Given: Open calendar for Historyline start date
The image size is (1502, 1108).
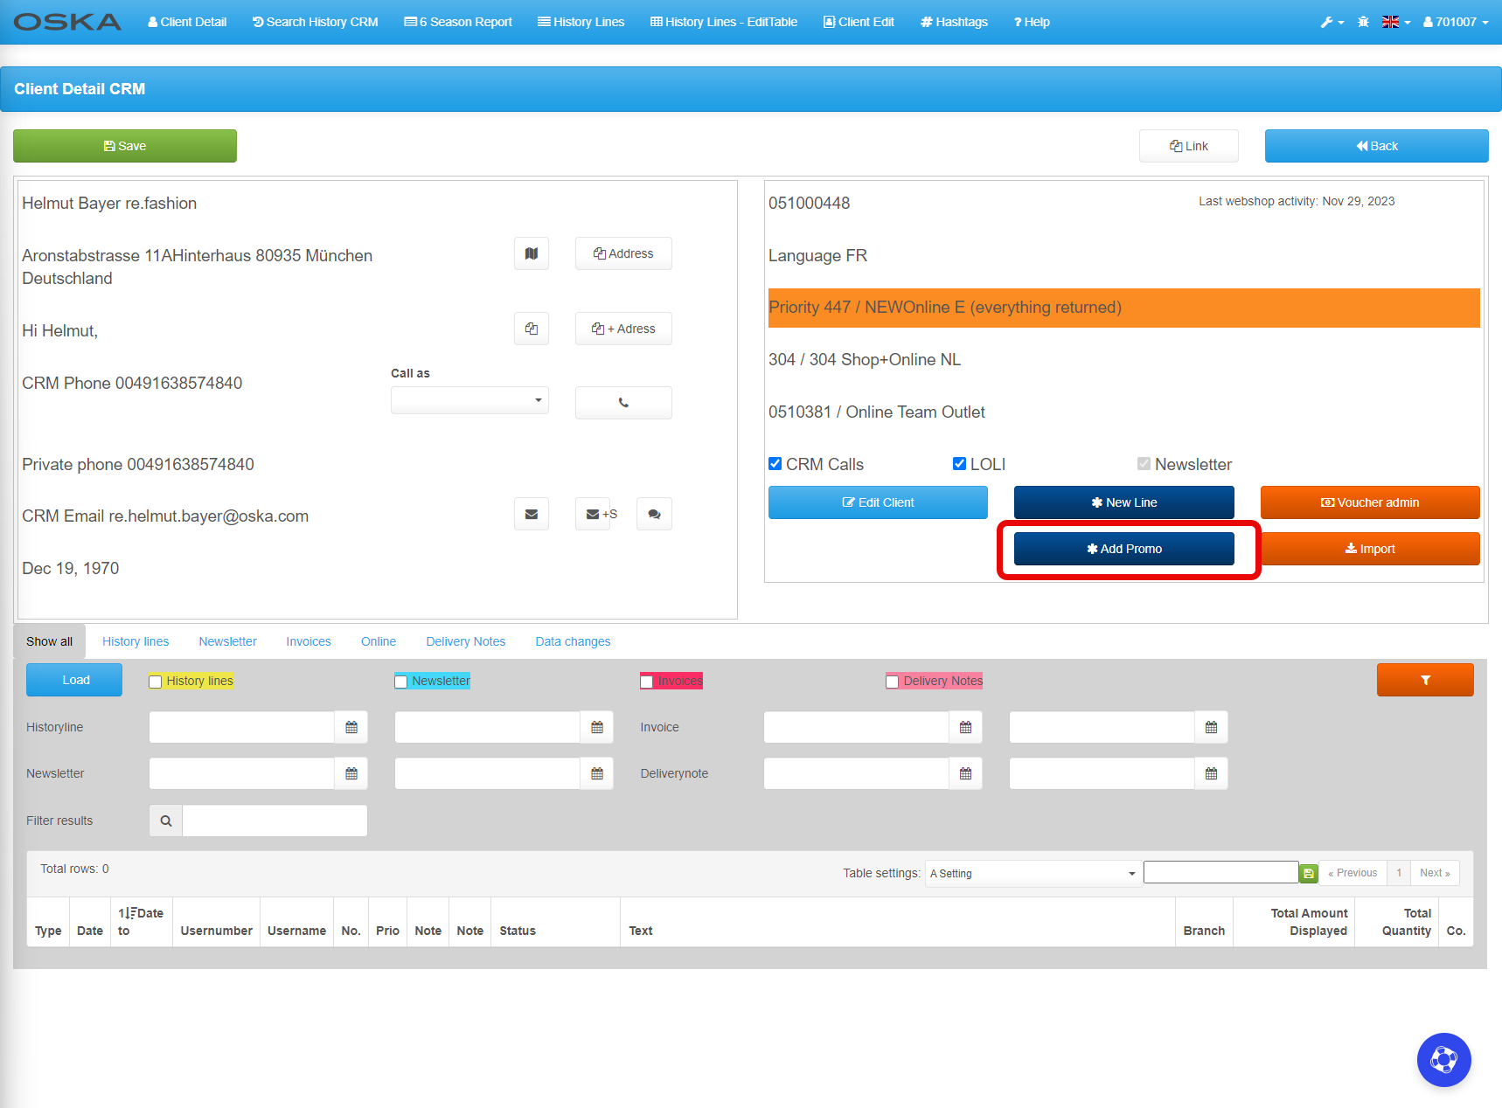Looking at the screenshot, I should pyautogui.click(x=351, y=727).
